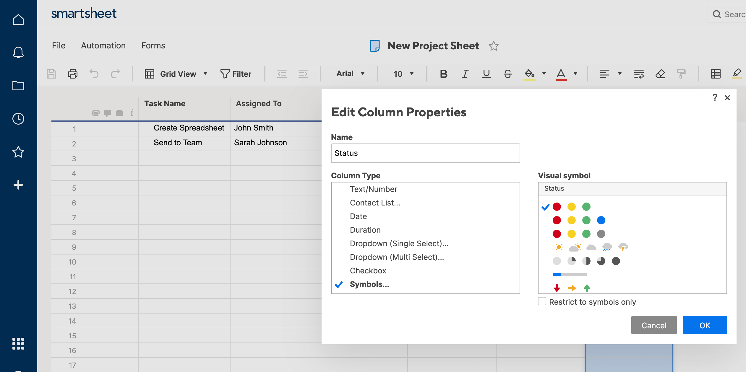The image size is (746, 372).
Task: Open Recents clock icon in sidebar
Action: (18, 119)
